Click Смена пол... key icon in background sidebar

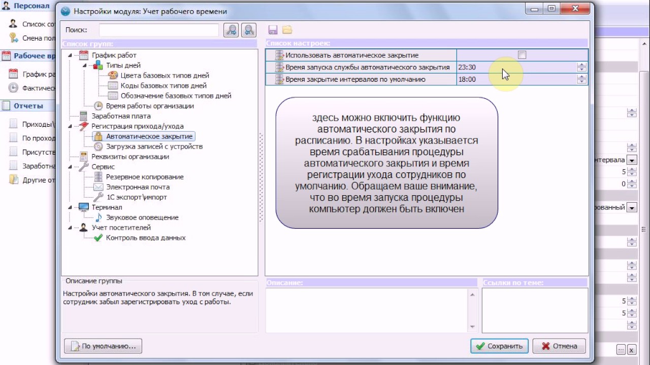14,38
